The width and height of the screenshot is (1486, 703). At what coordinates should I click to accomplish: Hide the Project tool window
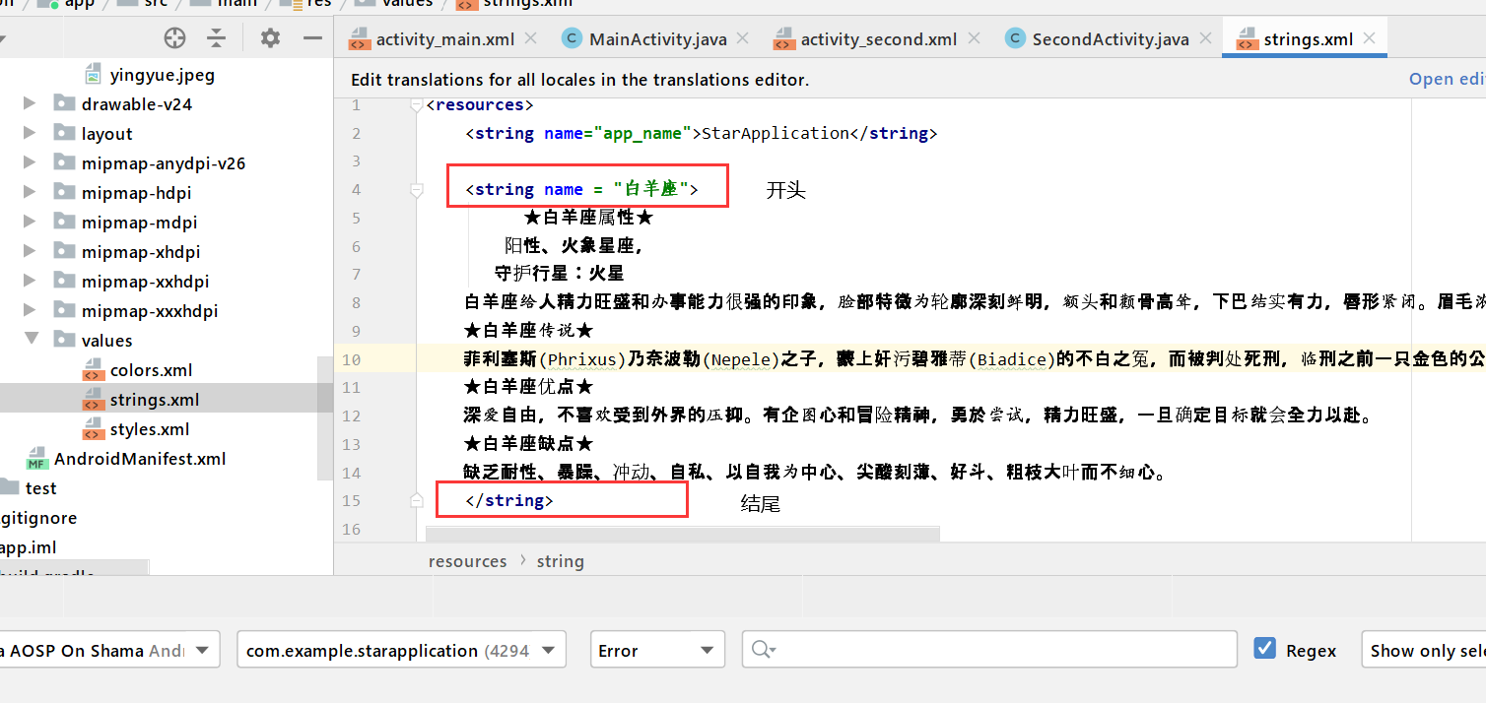(312, 37)
